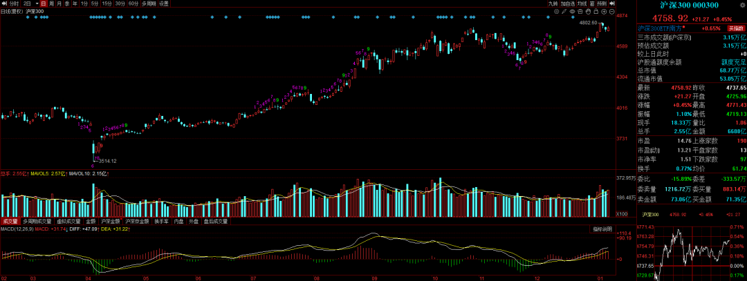
Task: Click the archive box icon on chart toolbar
Action: [x=580, y=12]
